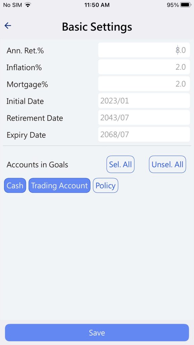Click the Sel. All button
194x345 pixels.
(x=120, y=164)
